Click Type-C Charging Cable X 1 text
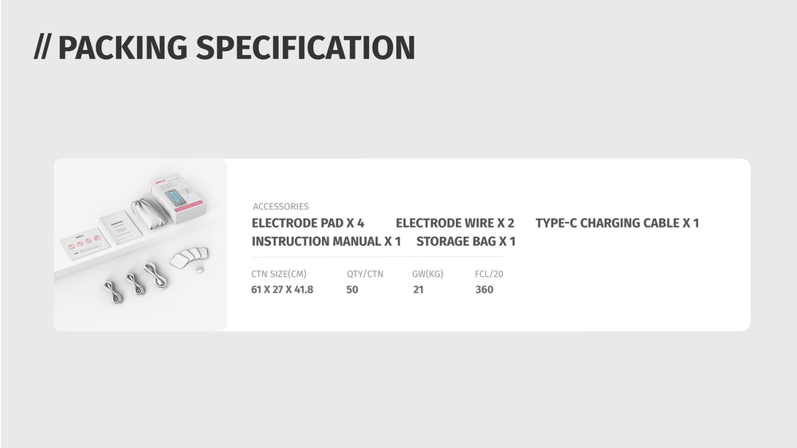The height and width of the screenshot is (448, 797). pyautogui.click(x=617, y=224)
